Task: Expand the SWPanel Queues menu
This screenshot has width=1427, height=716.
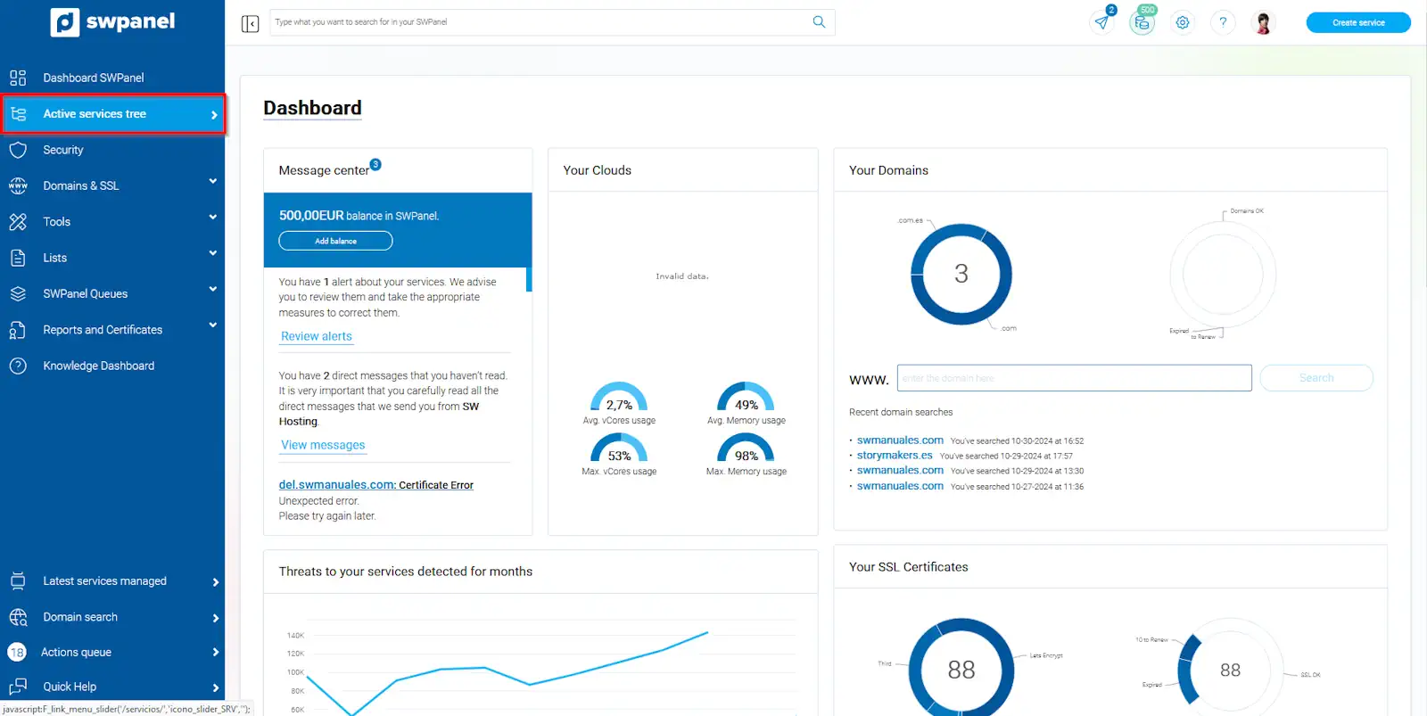Action: 212,290
